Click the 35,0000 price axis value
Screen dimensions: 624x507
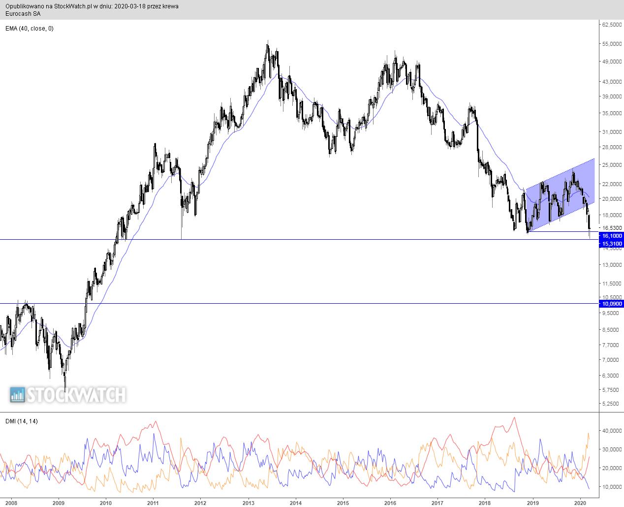coord(612,113)
